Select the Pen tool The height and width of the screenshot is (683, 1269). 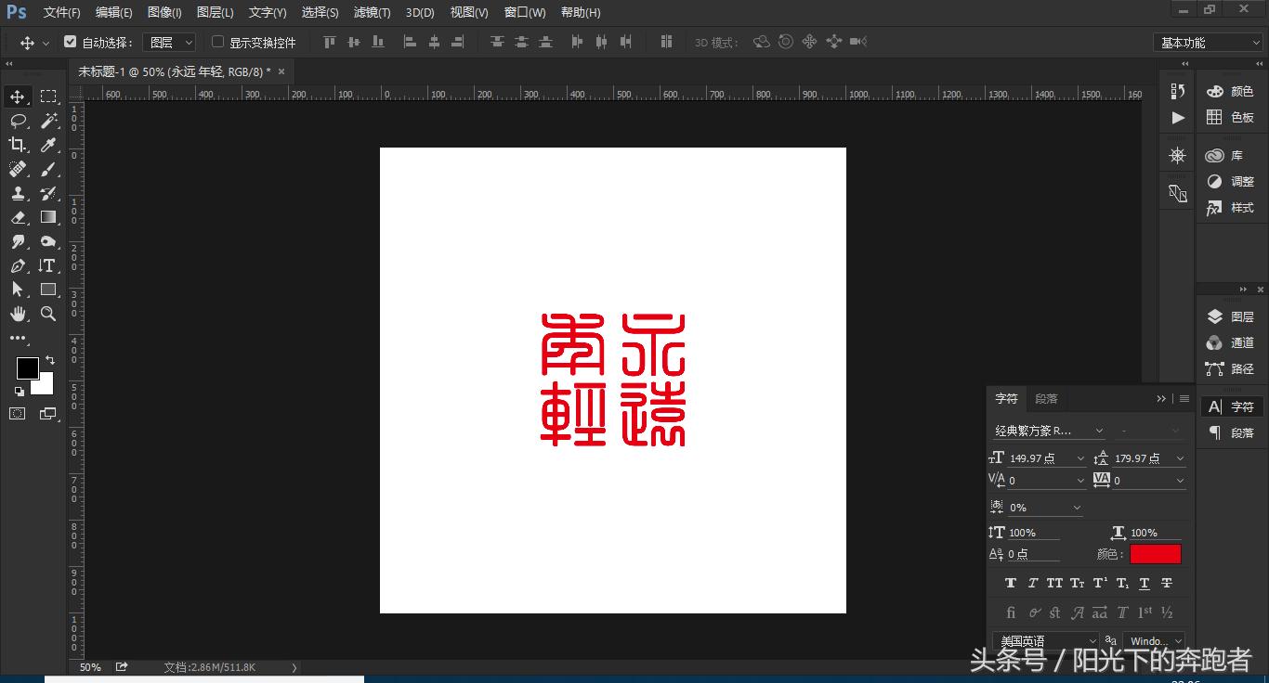coord(19,265)
